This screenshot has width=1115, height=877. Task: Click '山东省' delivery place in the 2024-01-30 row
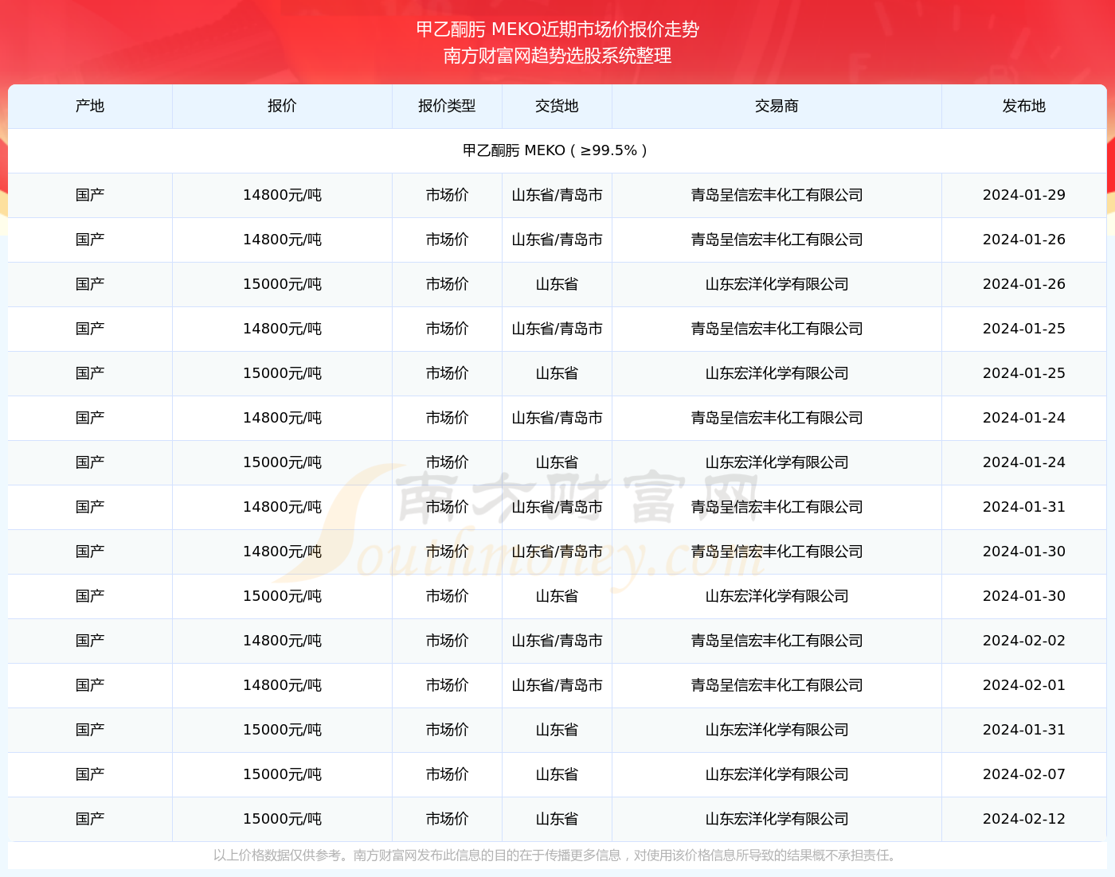[557, 596]
